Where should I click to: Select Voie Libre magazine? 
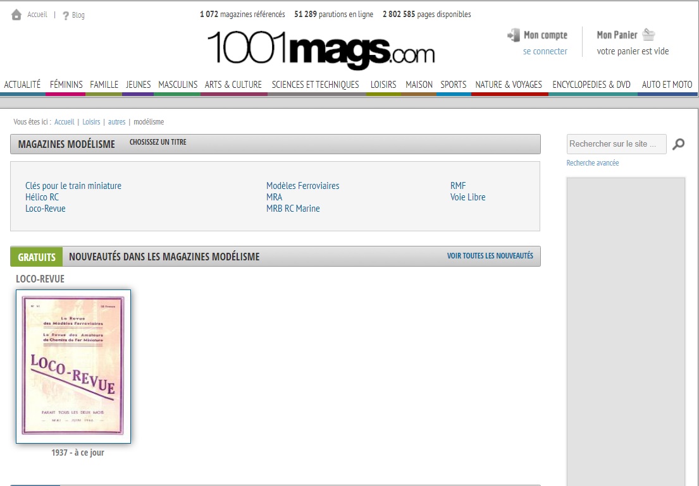467,197
